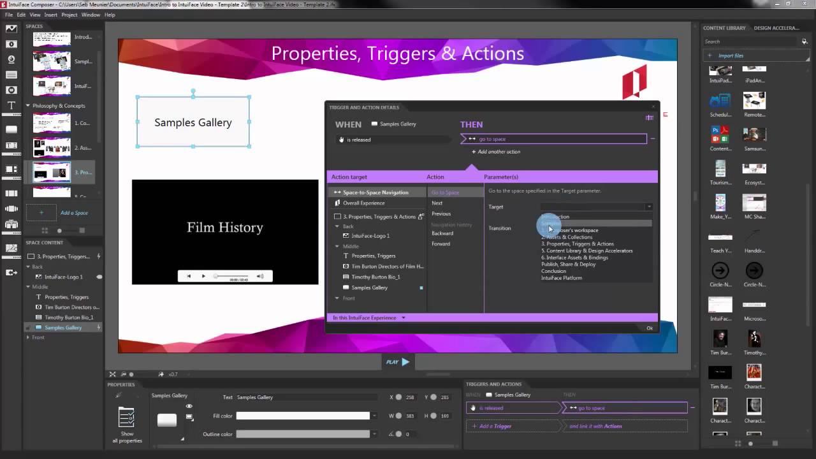This screenshot has height=459, width=816.
Task: Click the fit-to-screen icon below canvas
Action: pyautogui.click(x=112, y=374)
